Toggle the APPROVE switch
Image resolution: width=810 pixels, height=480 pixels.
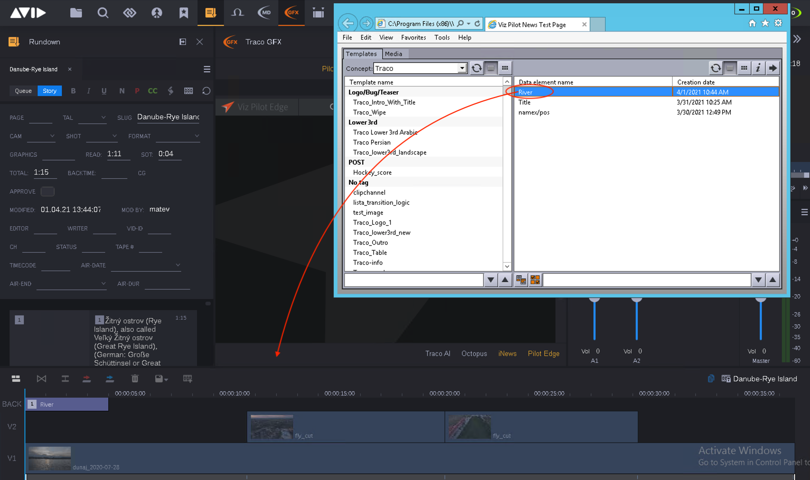click(x=48, y=191)
